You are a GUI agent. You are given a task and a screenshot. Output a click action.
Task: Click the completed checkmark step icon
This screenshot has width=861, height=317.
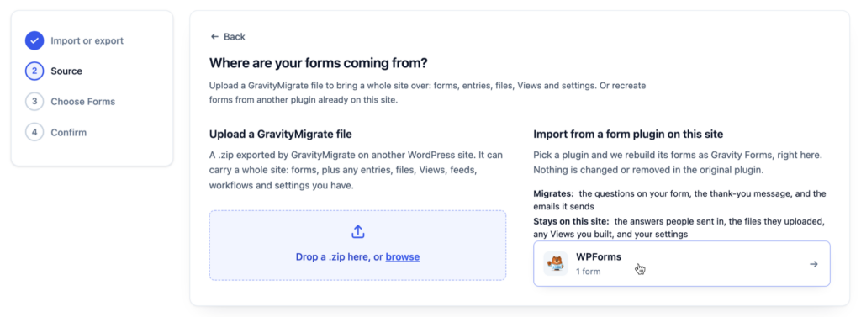point(34,40)
